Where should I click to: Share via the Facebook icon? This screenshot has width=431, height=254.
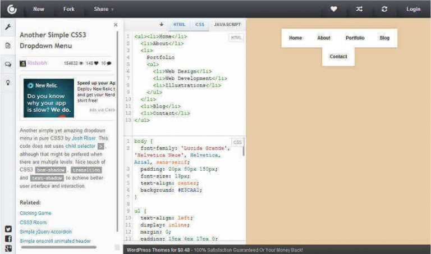click(8, 238)
